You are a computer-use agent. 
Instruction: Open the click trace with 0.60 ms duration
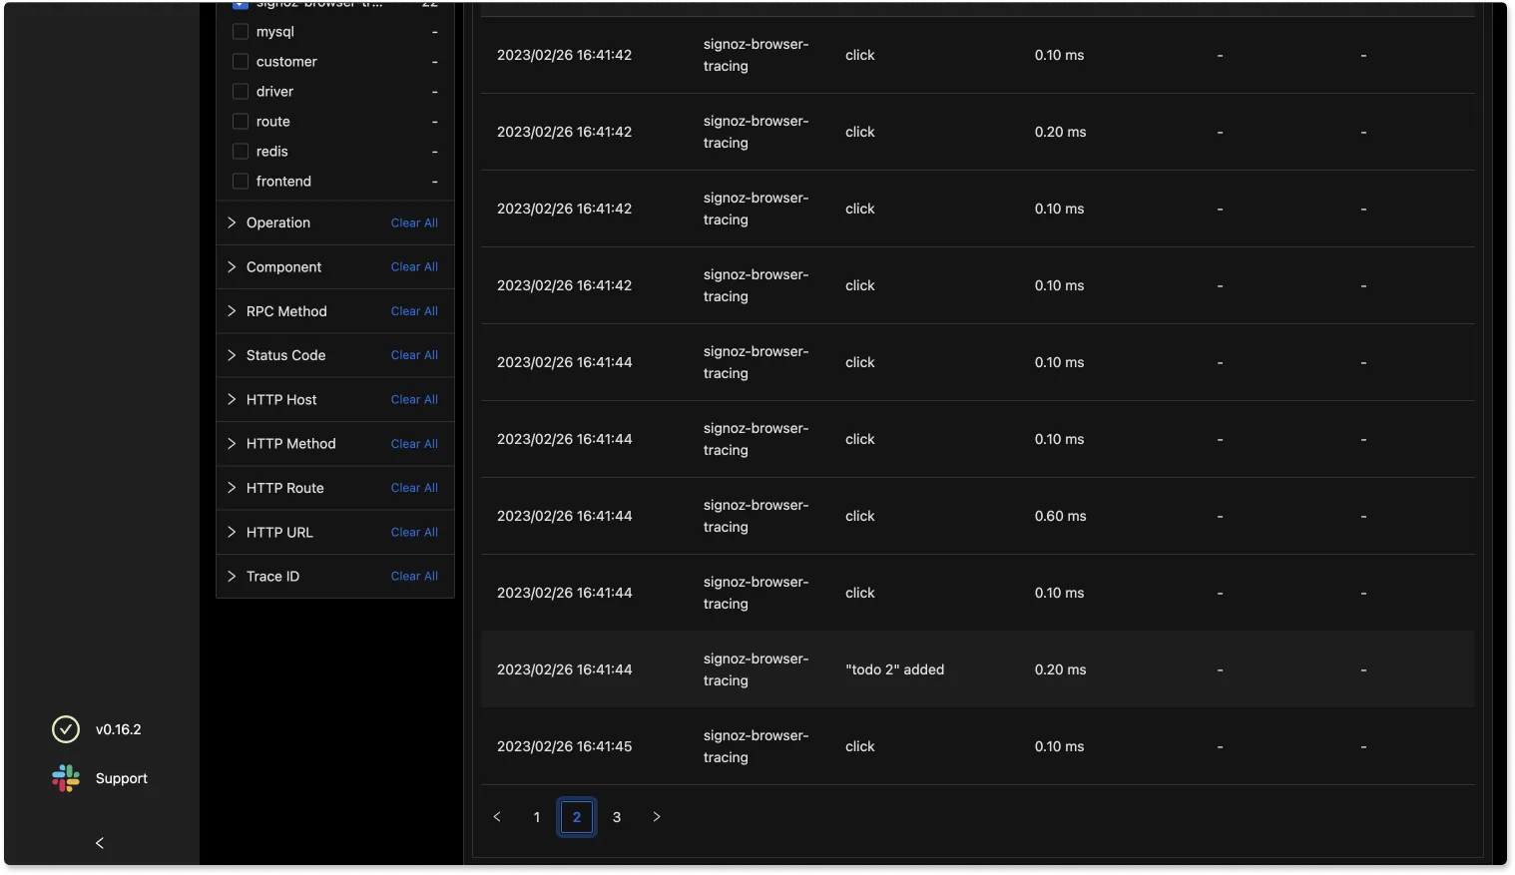(x=859, y=516)
